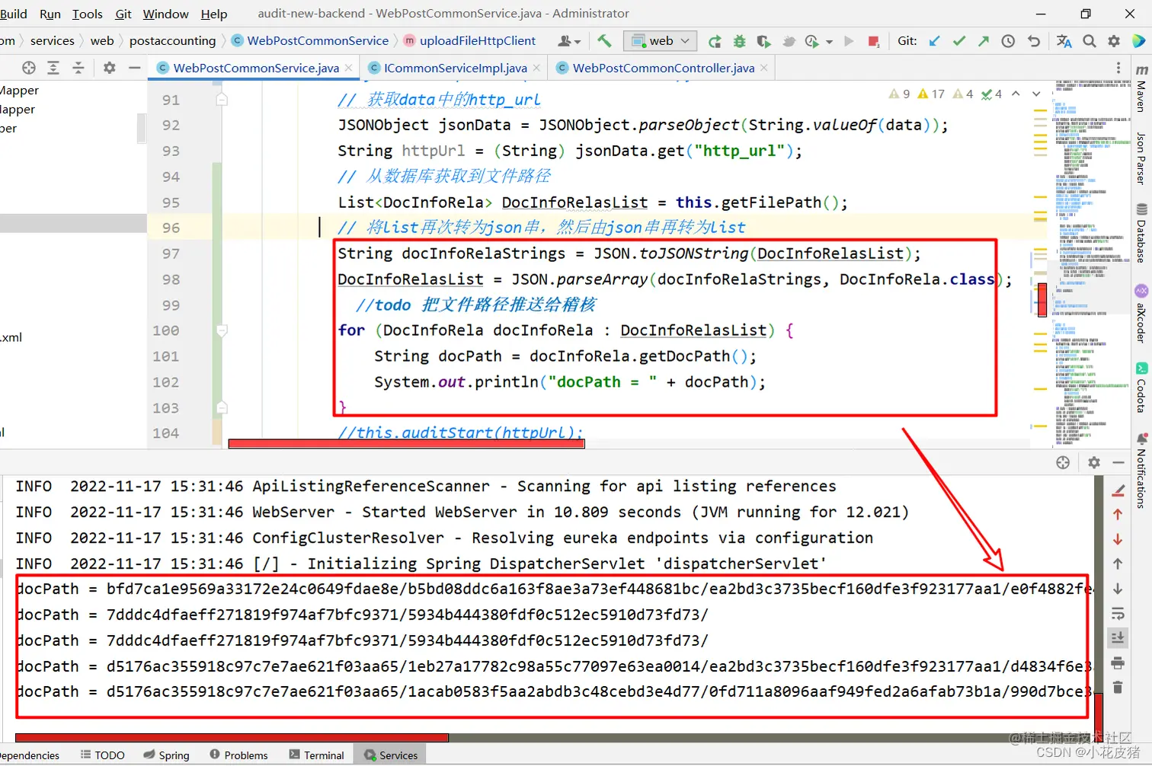Hide the console panel with minus
Viewport: 1152px width, 766px height.
click(x=1118, y=462)
